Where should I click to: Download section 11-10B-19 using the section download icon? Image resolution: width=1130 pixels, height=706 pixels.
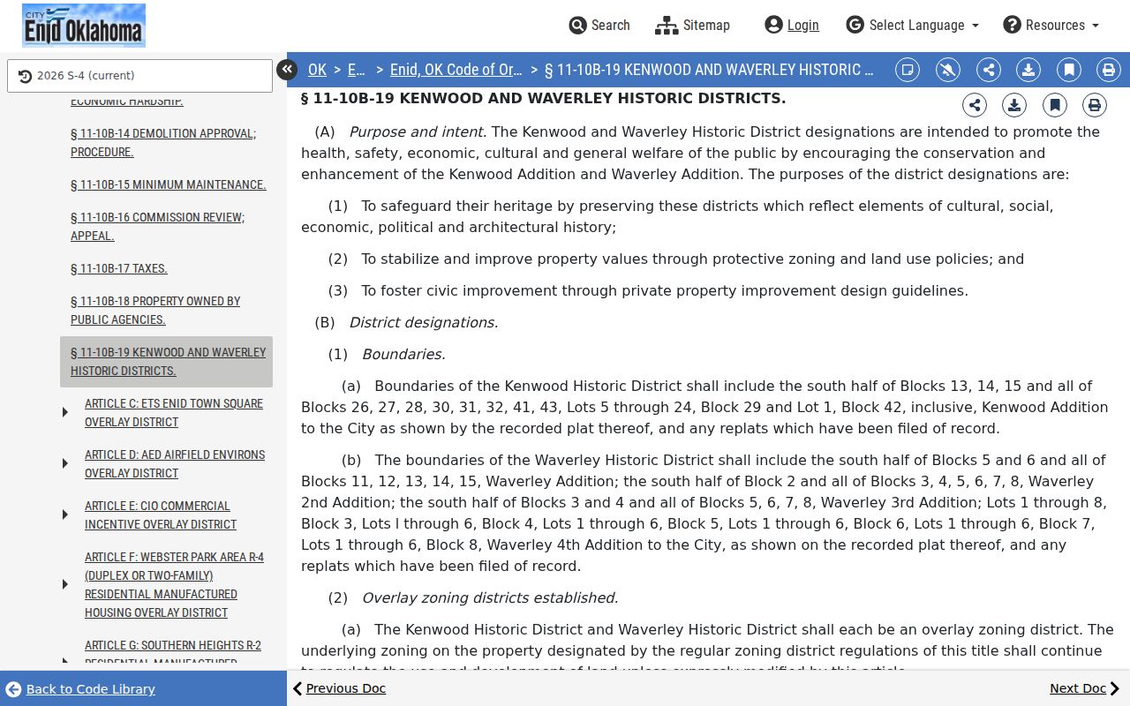click(x=1014, y=105)
